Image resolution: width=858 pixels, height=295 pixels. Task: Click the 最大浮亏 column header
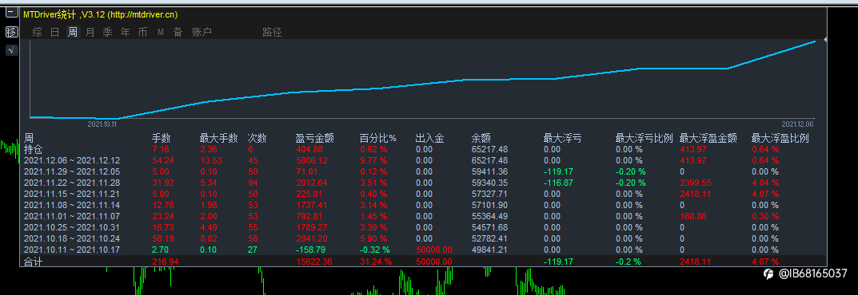(562, 139)
